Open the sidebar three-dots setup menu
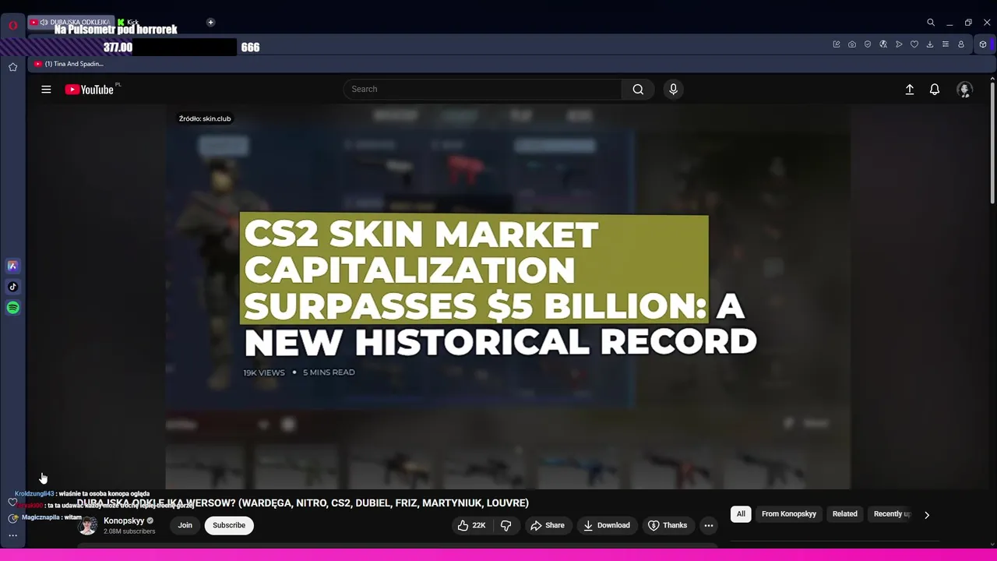Image resolution: width=997 pixels, height=561 pixels. click(13, 535)
